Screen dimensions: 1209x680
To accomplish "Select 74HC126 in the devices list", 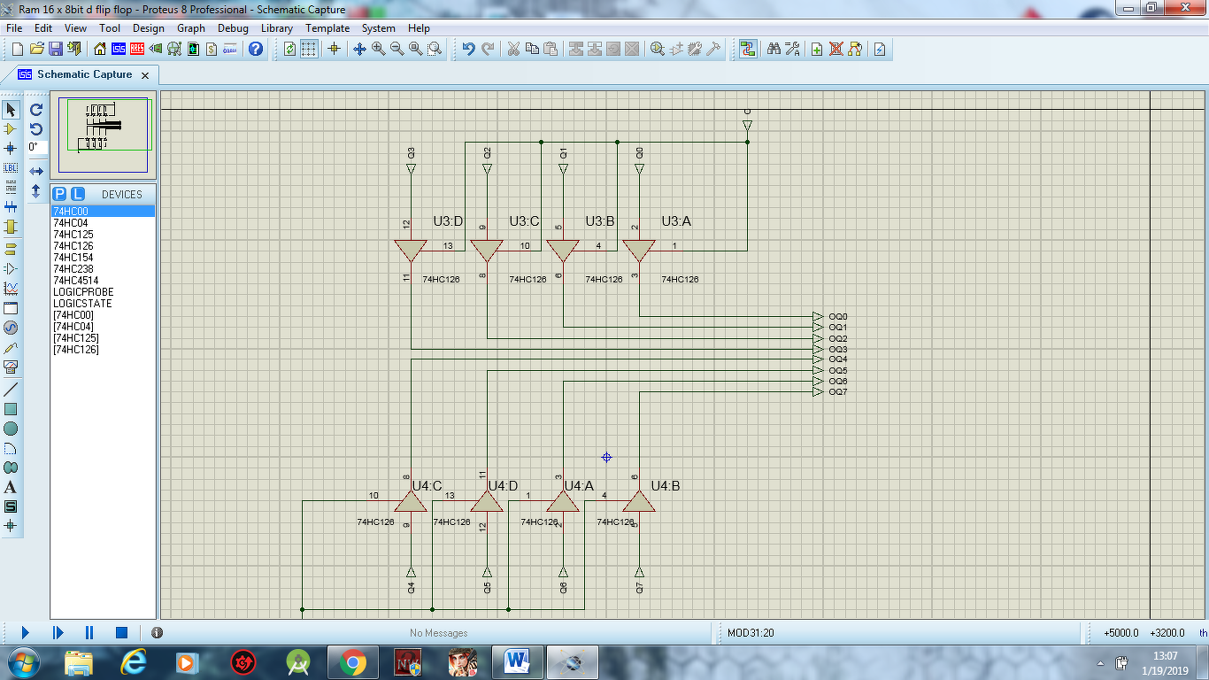I will click(x=73, y=246).
